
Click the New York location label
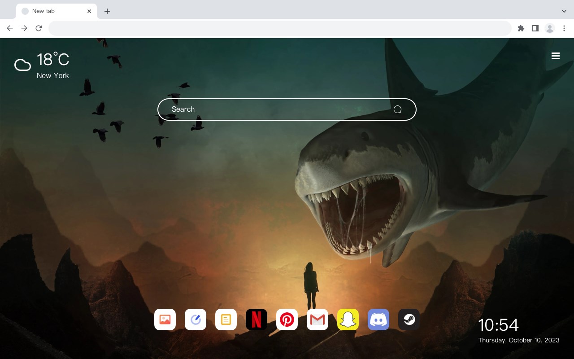[53, 75]
